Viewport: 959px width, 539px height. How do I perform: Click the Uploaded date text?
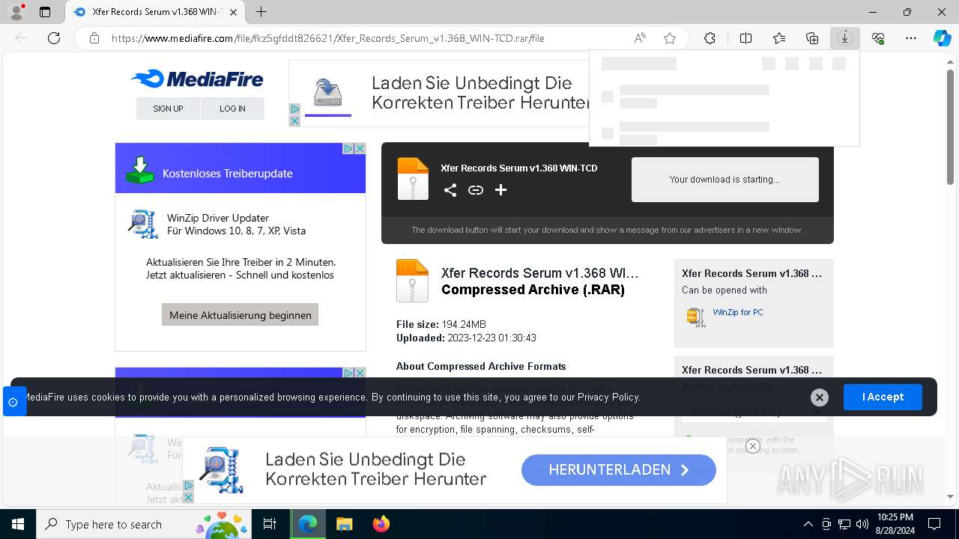[x=466, y=338]
